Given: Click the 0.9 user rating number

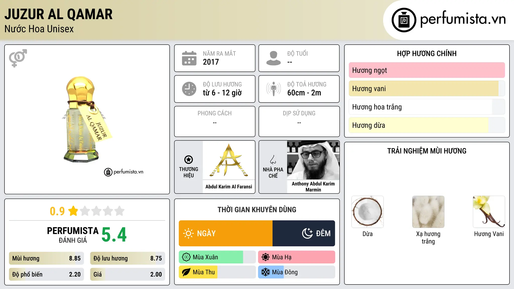Looking at the screenshot, I should (x=57, y=211).
